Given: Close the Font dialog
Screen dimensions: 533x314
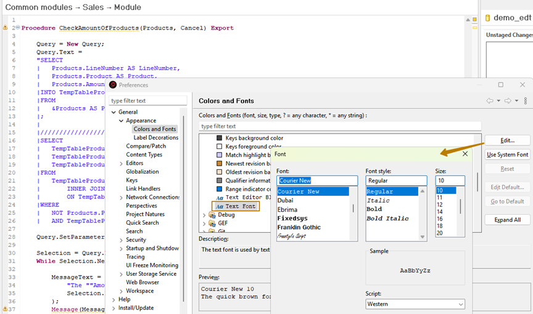Looking at the screenshot, I should pos(465,154).
